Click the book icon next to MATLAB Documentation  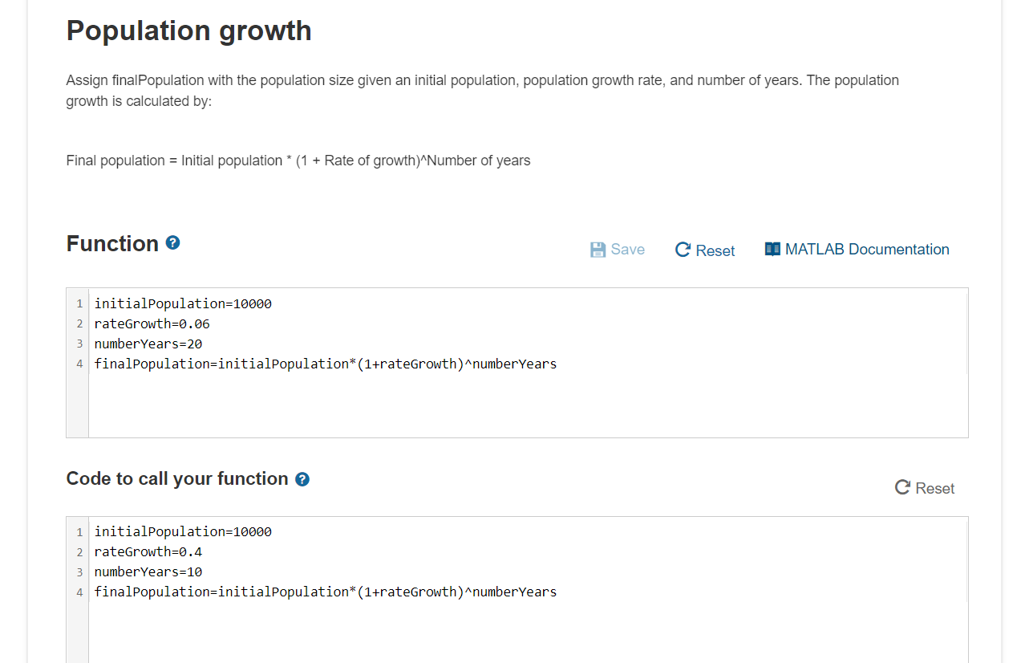[x=772, y=249]
